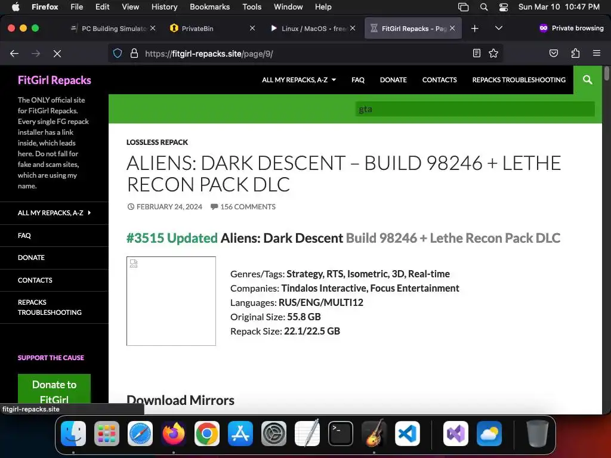Open a new tab with plus button
This screenshot has width=611, height=458.
click(474, 29)
